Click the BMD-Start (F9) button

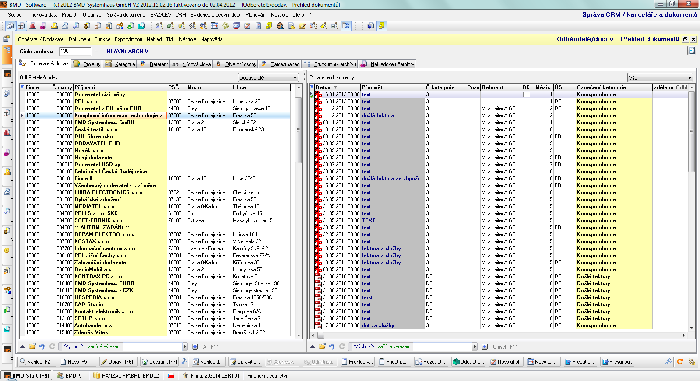click(26, 375)
